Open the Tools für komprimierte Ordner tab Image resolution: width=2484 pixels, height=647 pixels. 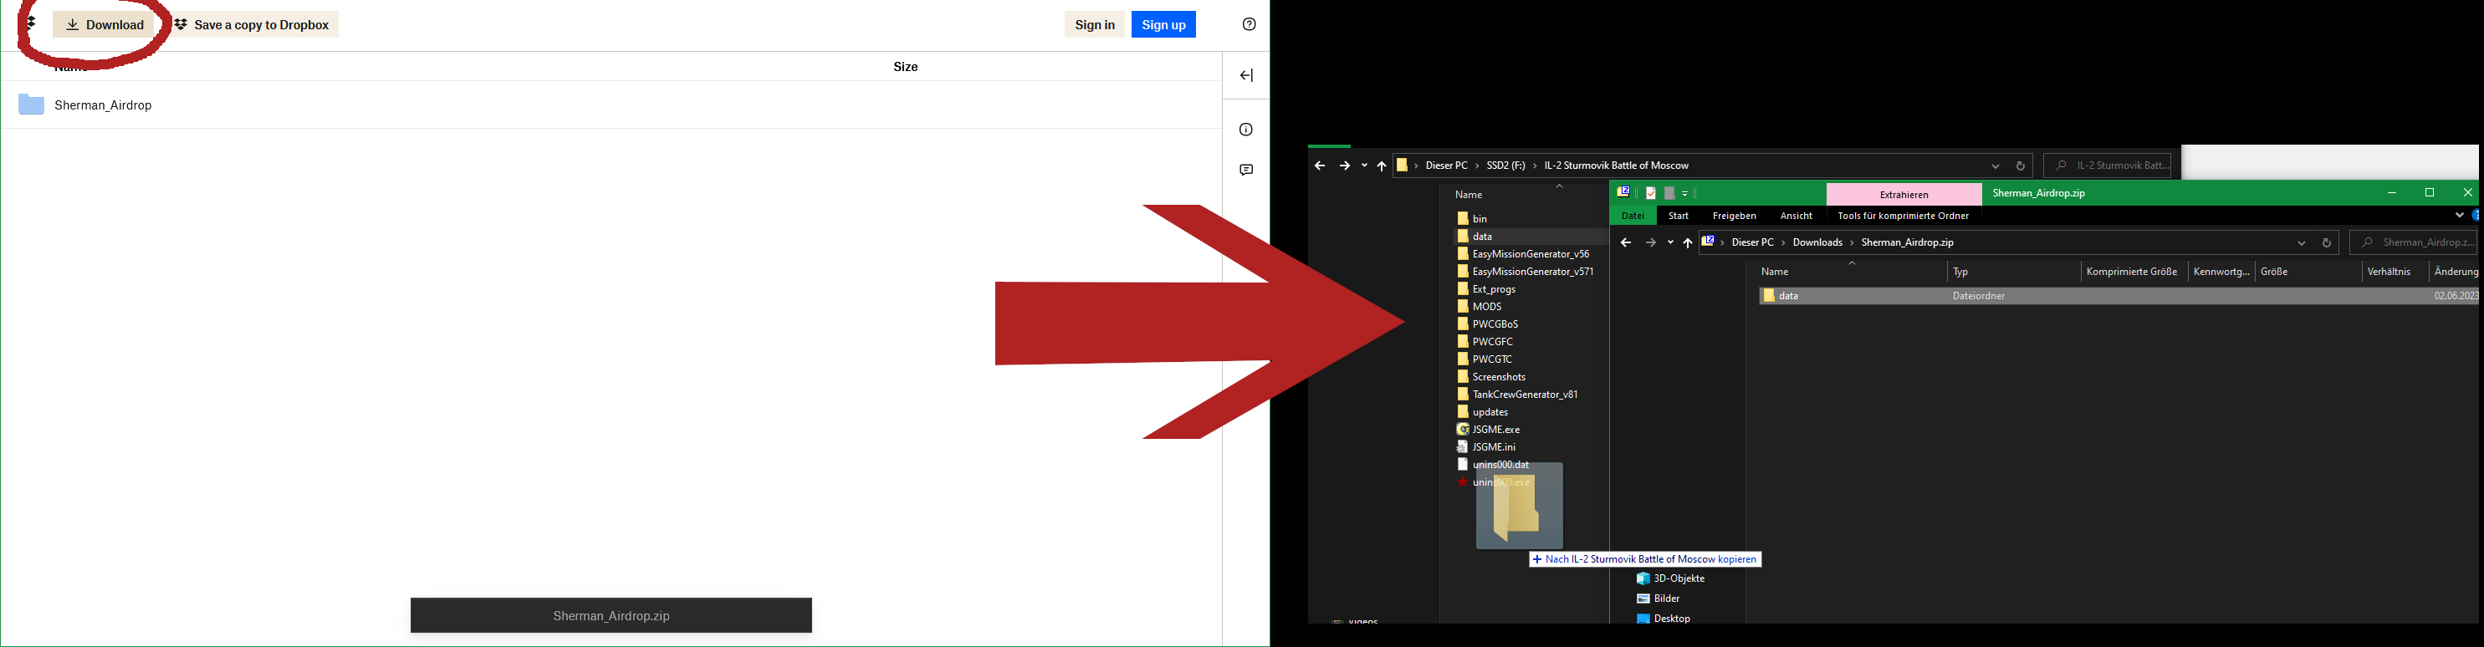(1904, 216)
